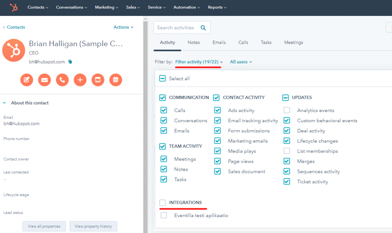Viewport: 392px width, 233px height.
Task: Click the note (pencil) action icon
Action: tap(27, 80)
